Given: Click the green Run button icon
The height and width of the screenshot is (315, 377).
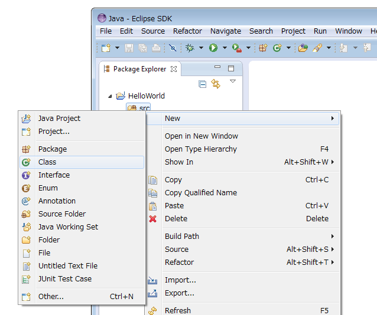Looking at the screenshot, I should [213, 48].
